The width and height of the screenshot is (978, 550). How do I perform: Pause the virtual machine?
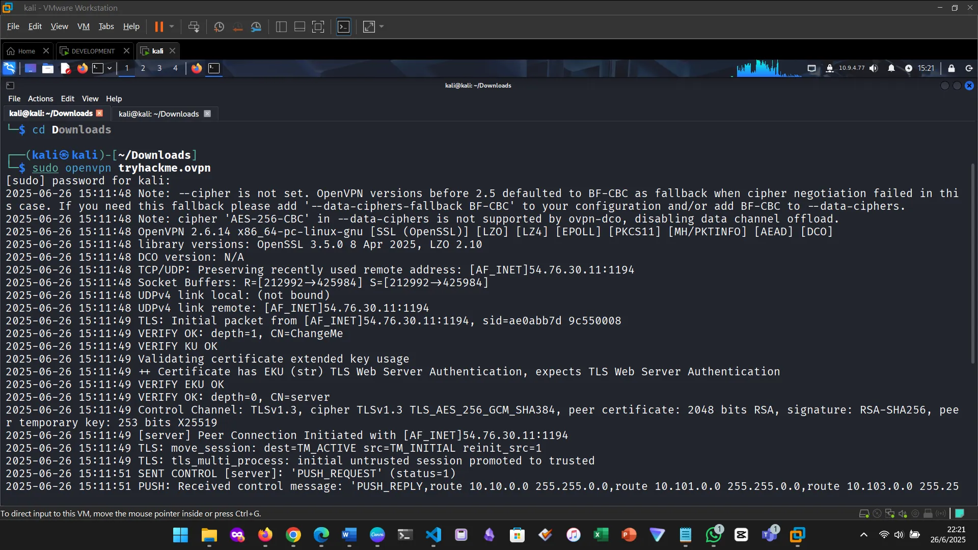(x=159, y=26)
